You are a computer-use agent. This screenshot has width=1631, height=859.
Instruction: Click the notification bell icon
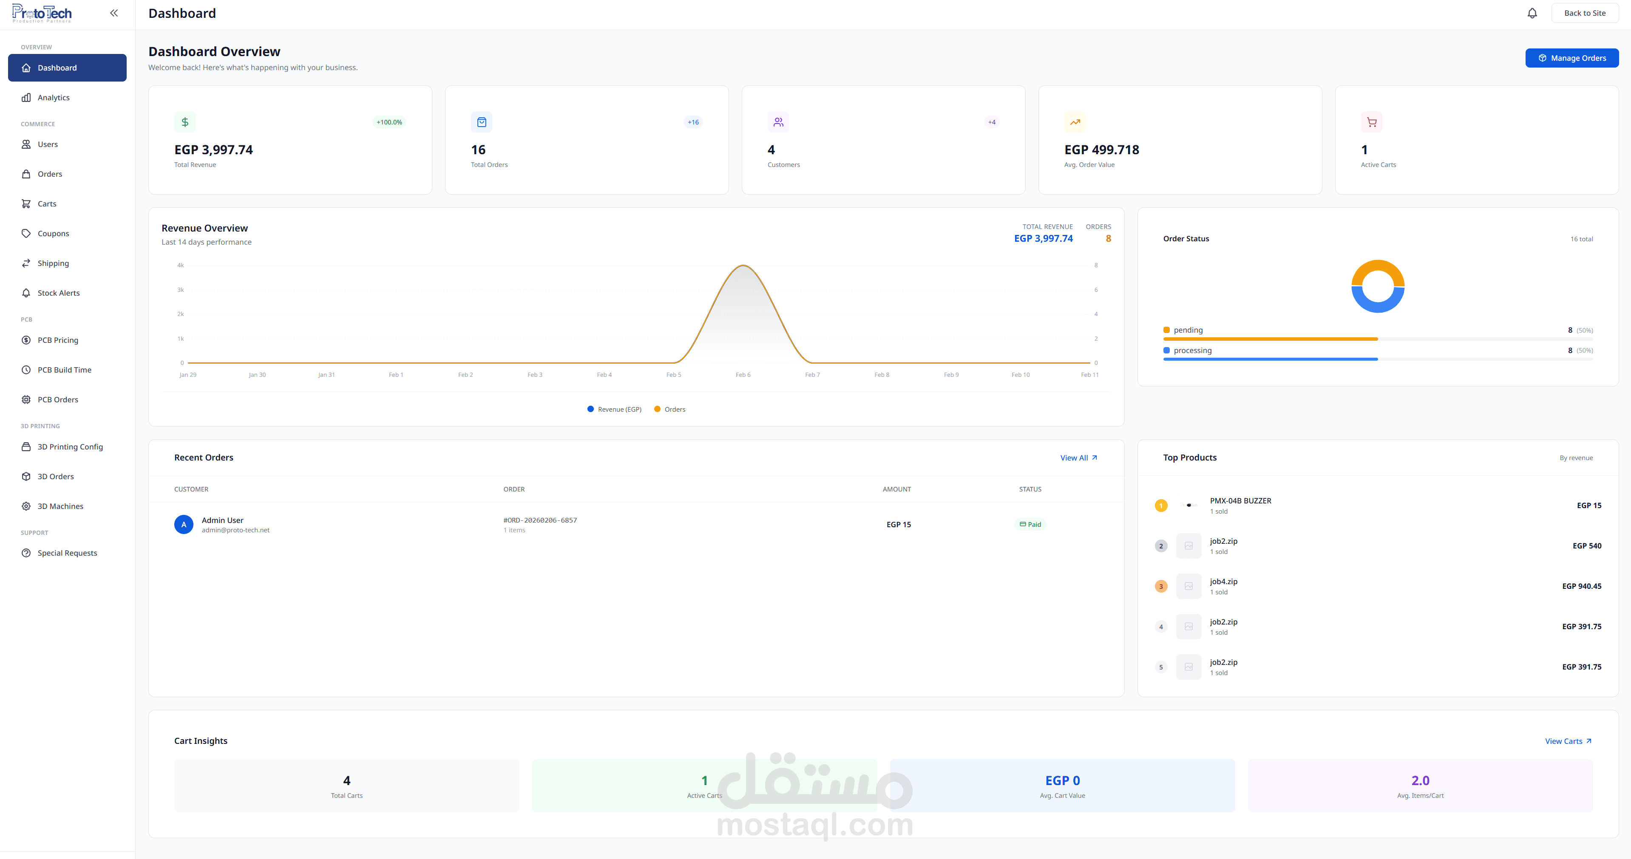click(x=1532, y=13)
